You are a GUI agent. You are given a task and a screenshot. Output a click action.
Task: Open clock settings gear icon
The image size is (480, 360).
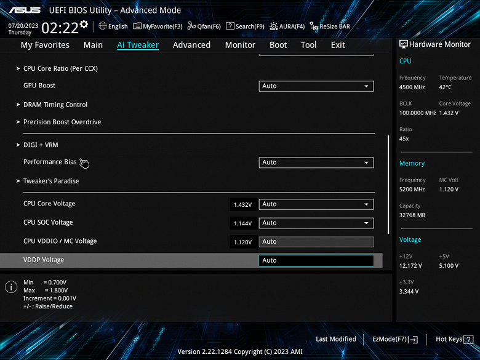pyautogui.click(x=84, y=24)
